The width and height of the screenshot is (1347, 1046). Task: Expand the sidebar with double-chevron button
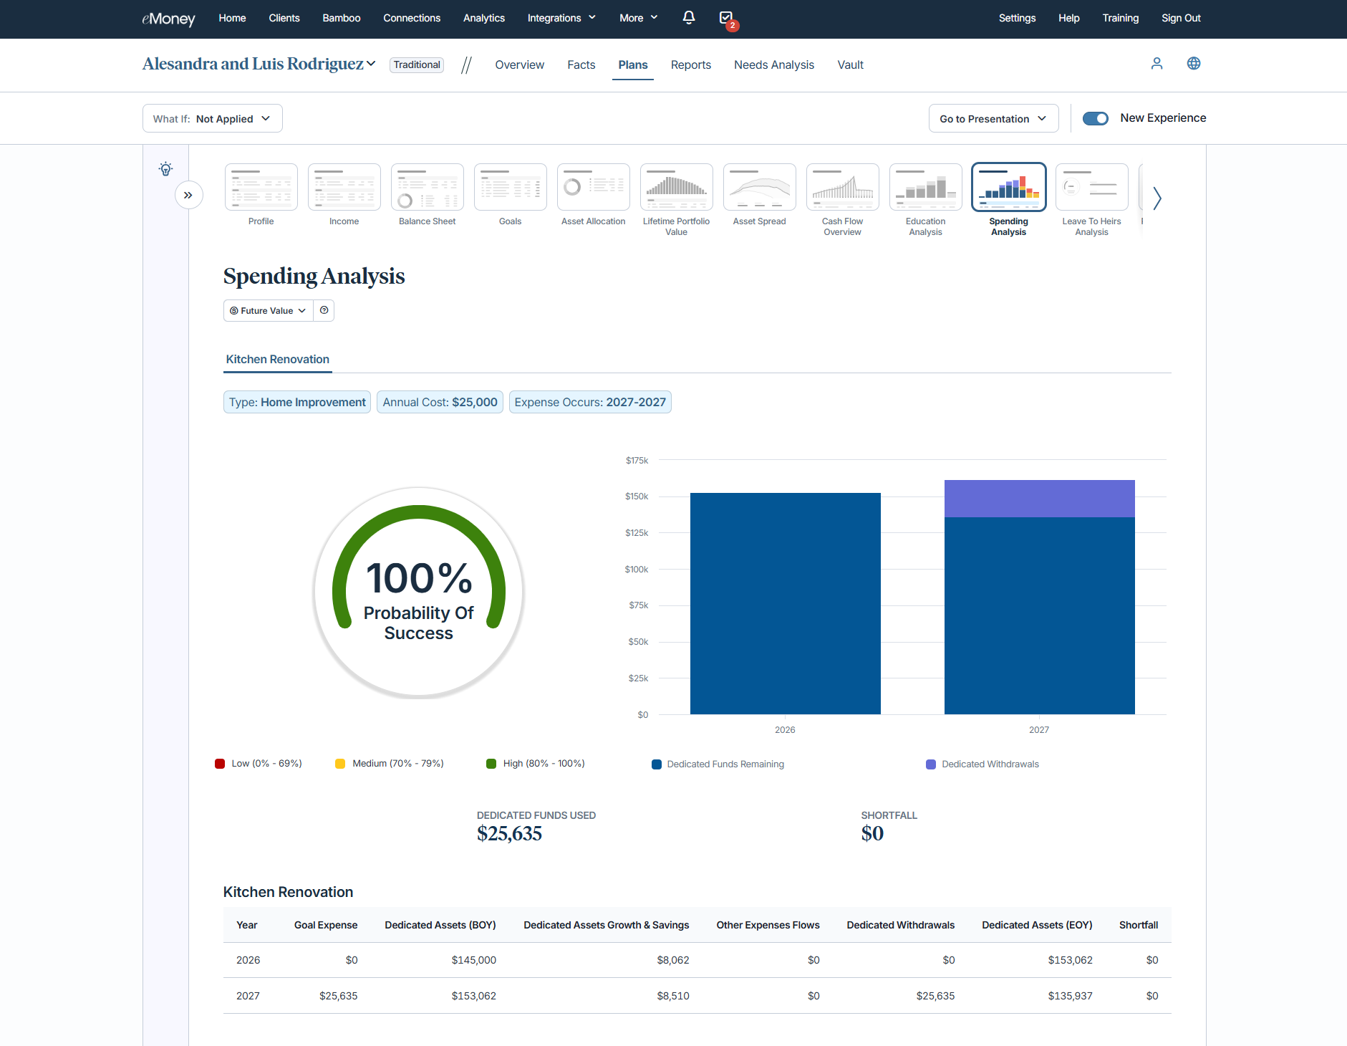point(188,195)
